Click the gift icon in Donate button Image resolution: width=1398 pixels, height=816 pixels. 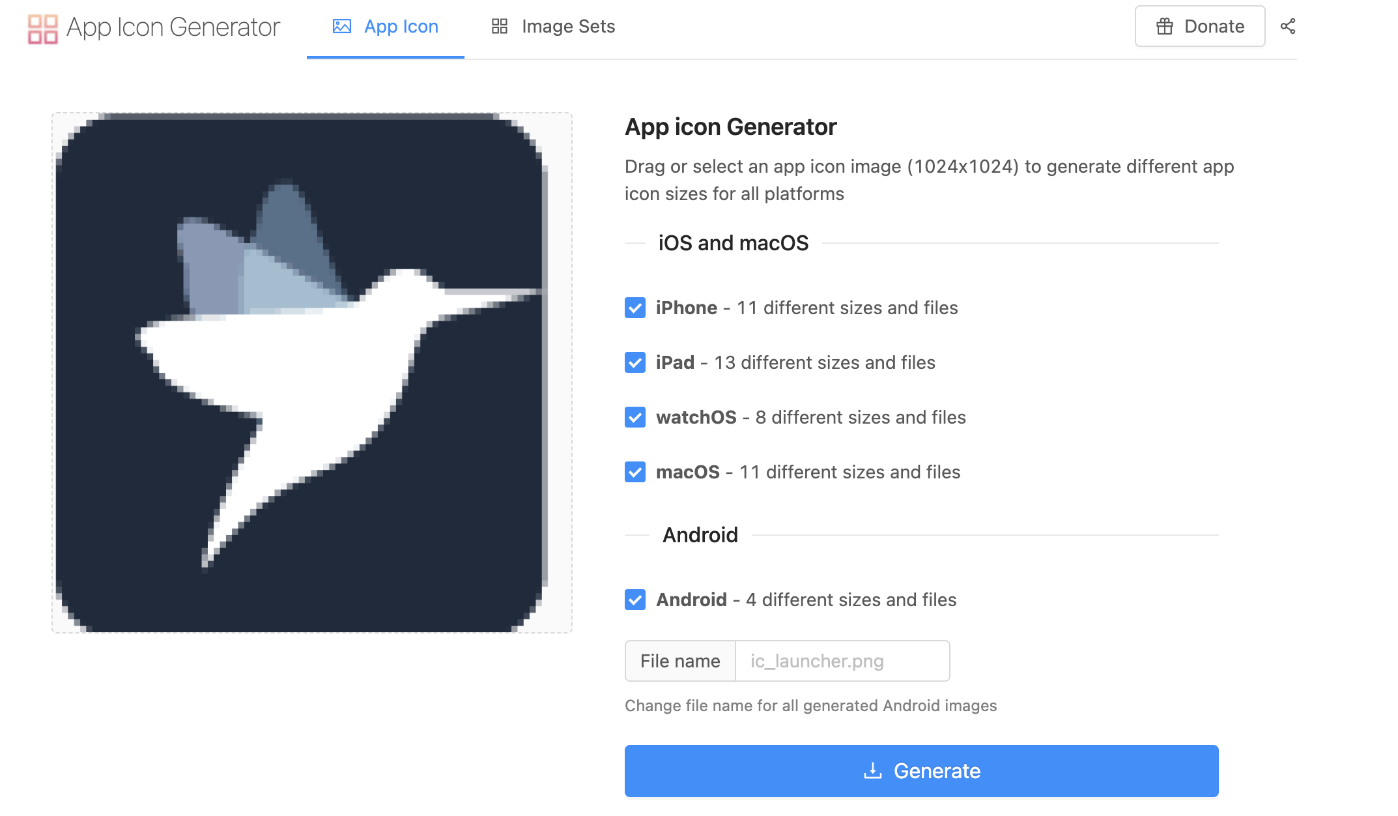coord(1165,26)
